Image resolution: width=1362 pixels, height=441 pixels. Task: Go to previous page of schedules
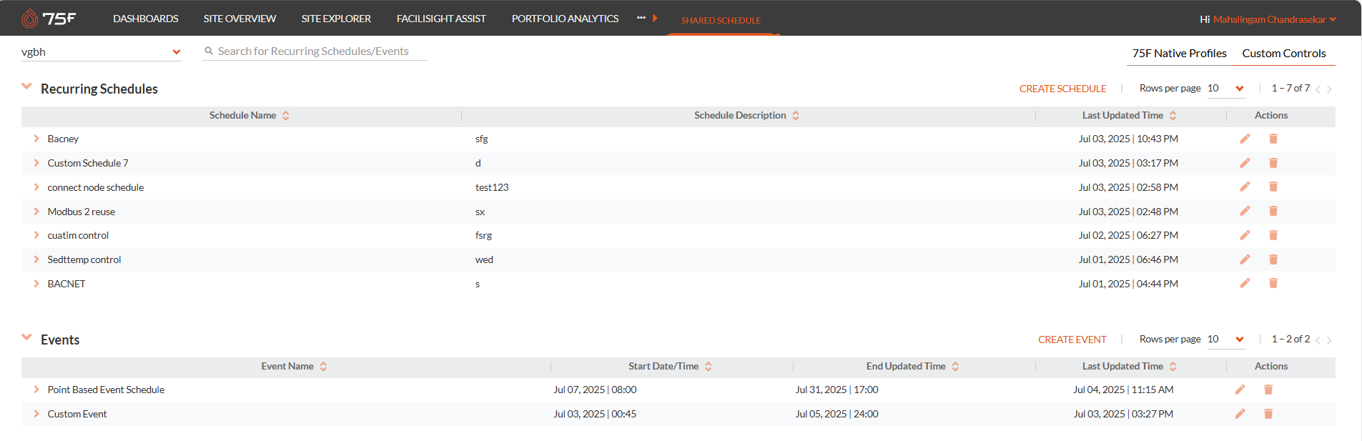(1318, 89)
